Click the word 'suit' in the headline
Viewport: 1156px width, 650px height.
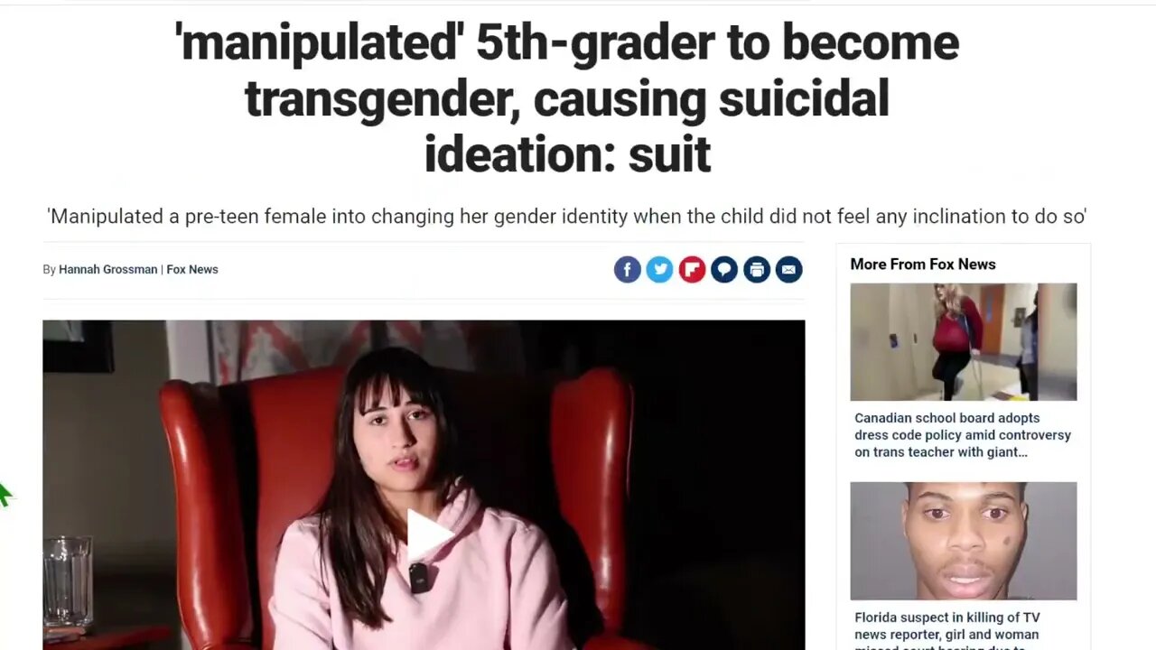(669, 154)
